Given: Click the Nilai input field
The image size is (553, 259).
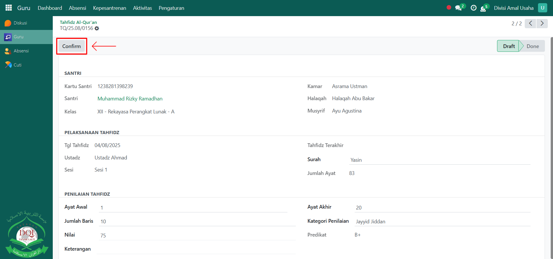Looking at the screenshot, I should [197, 236].
